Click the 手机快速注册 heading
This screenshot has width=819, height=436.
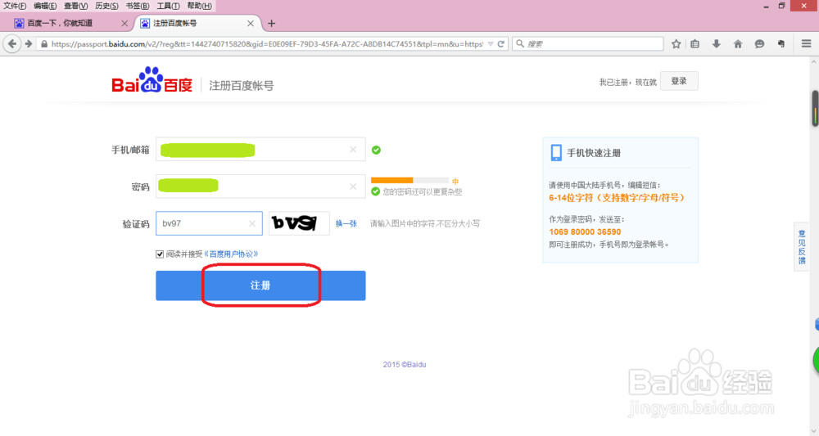click(x=594, y=153)
